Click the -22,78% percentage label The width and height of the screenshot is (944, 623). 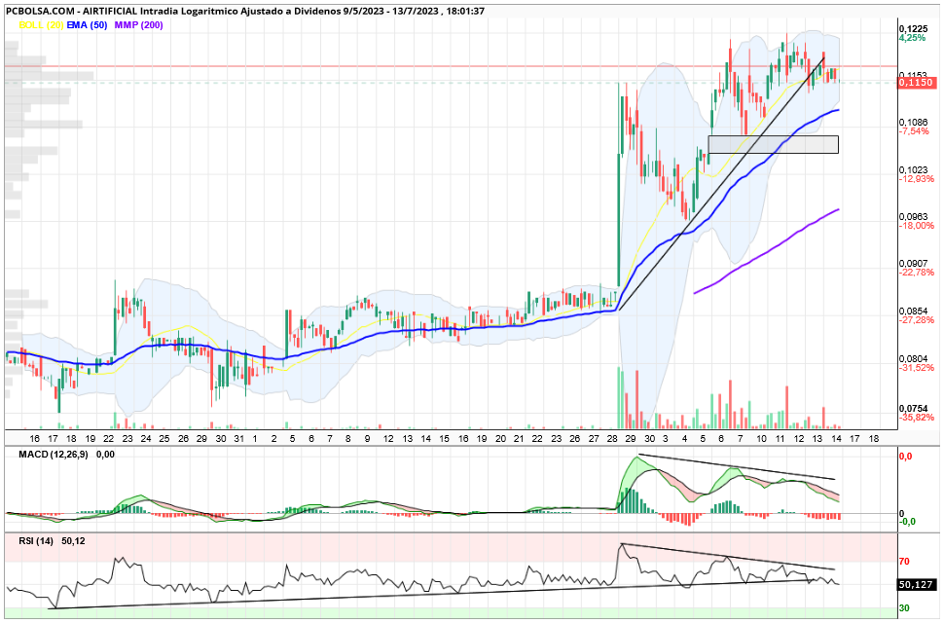(917, 273)
